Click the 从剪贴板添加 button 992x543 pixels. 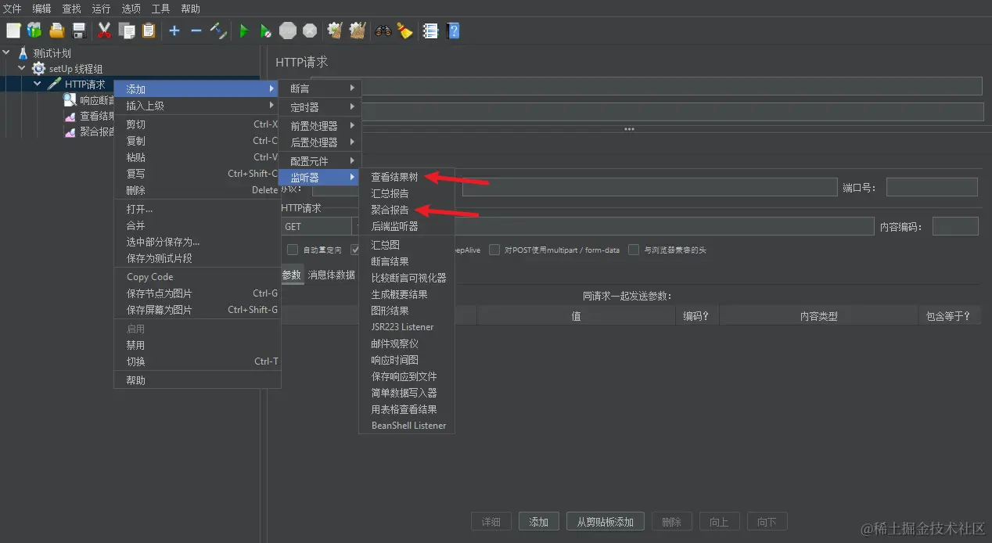[605, 522]
